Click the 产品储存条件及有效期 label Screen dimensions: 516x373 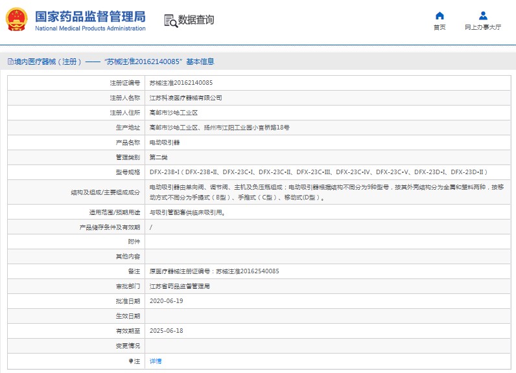(110, 227)
